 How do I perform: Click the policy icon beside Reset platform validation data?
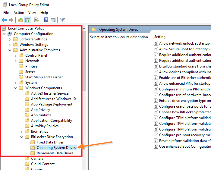coord(156,141)
